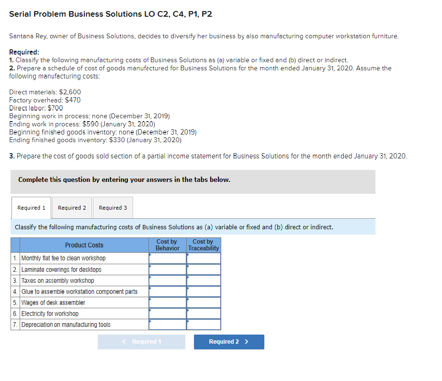The image size is (442, 381).
Task: Switch to the Required 3 tab
Action: click(113, 208)
